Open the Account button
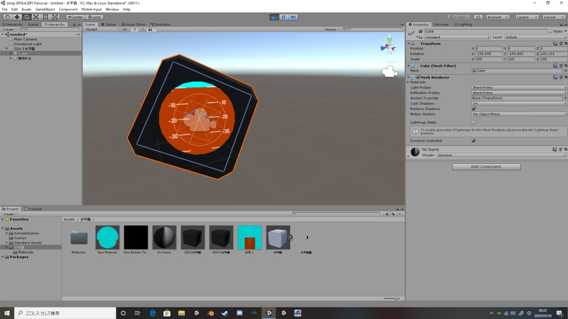568x319 pixels. coord(497,17)
